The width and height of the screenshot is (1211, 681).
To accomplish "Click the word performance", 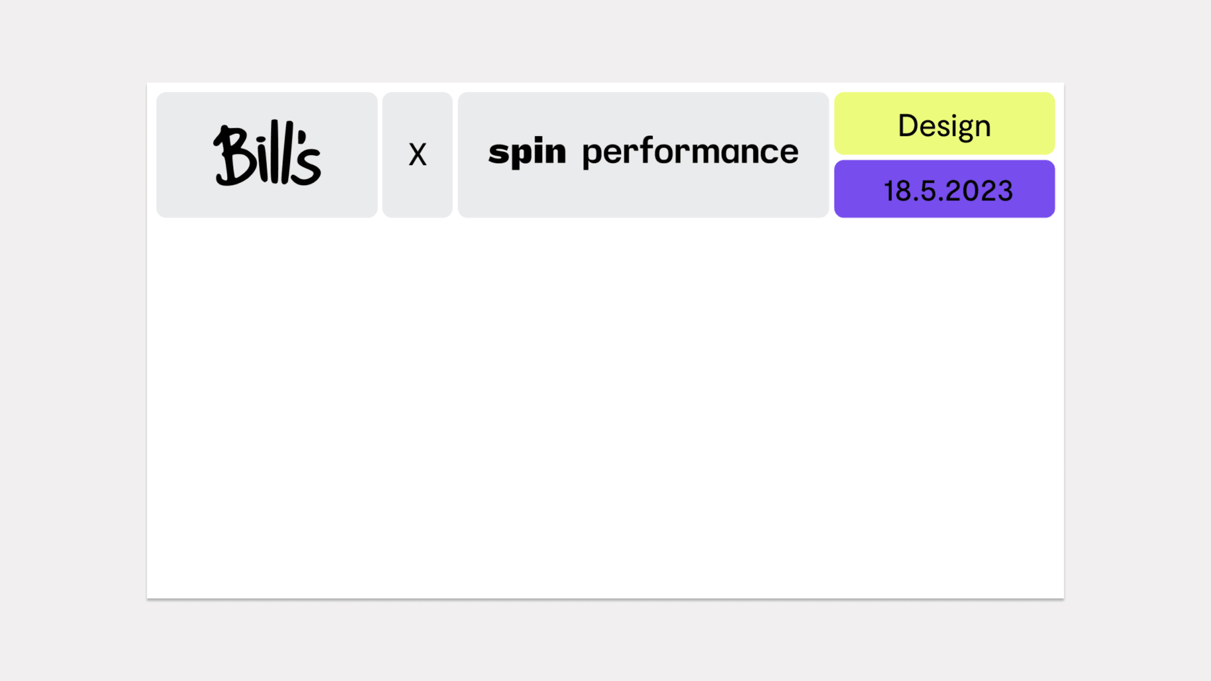I will (690, 151).
